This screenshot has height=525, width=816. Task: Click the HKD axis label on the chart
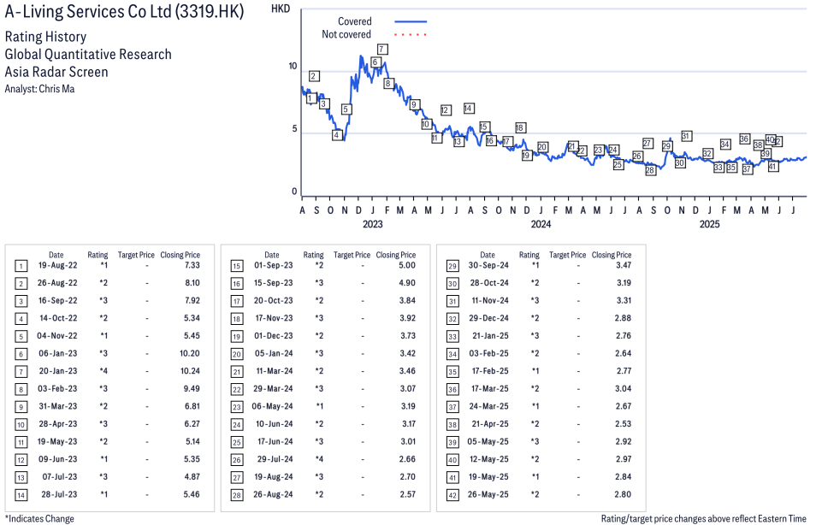click(281, 9)
